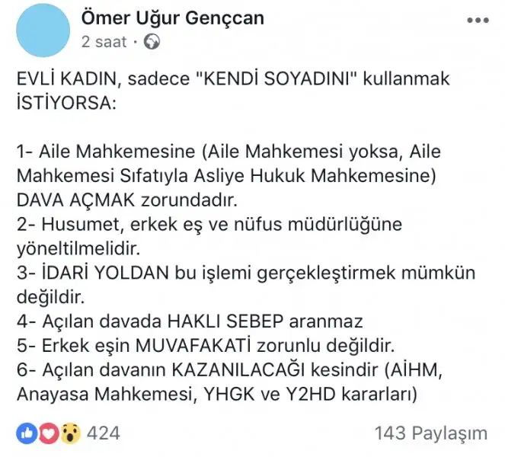
Task: Open the "143 Paylaşım" shares list
Action: (430, 433)
